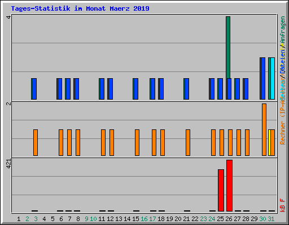The width and height of the screenshot is (289, 225).
Task: Click the day label "22" on the x-axis
Action: click(195, 219)
